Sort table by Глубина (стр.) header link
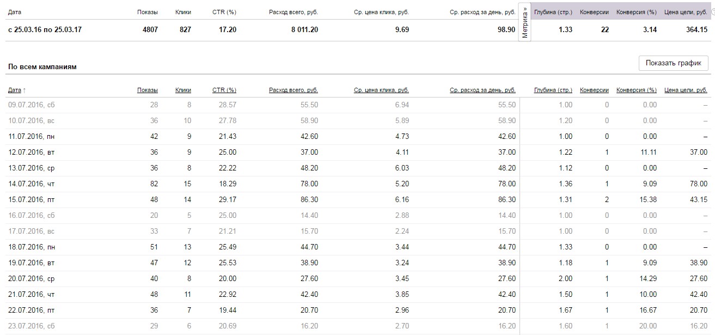The image size is (715, 335). point(553,90)
